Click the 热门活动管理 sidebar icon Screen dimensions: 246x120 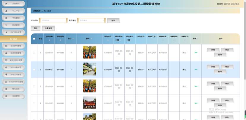click(6, 32)
